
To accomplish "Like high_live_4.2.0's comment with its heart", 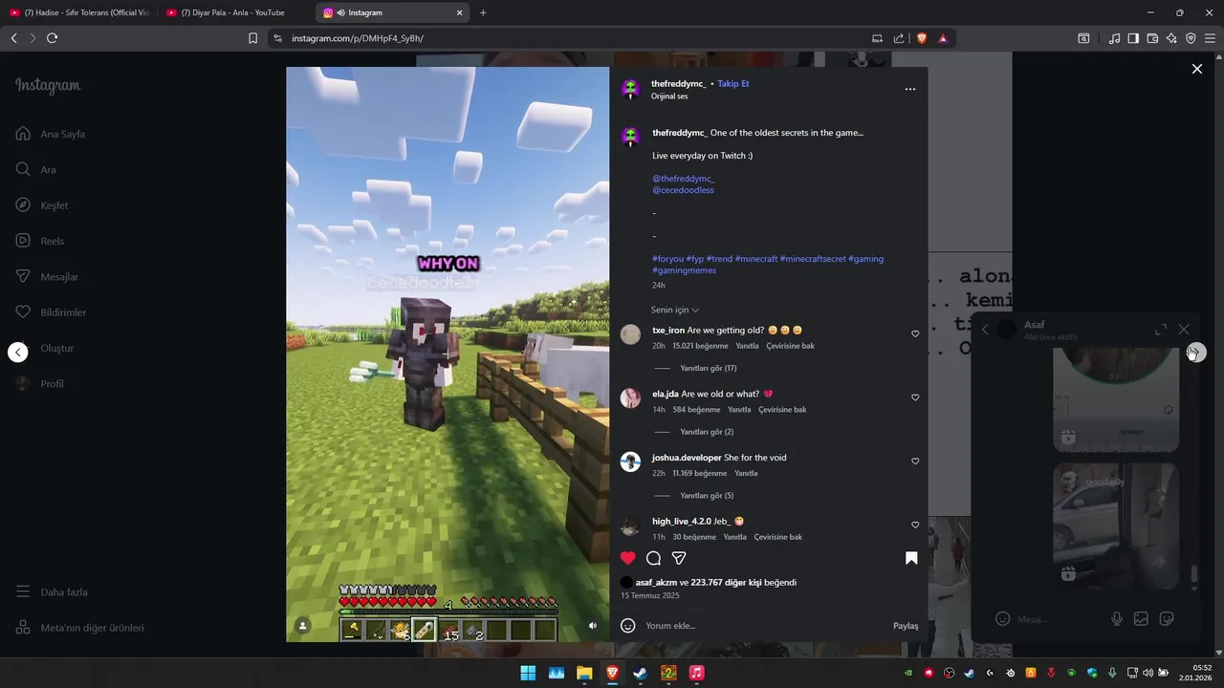I will 915,525.
